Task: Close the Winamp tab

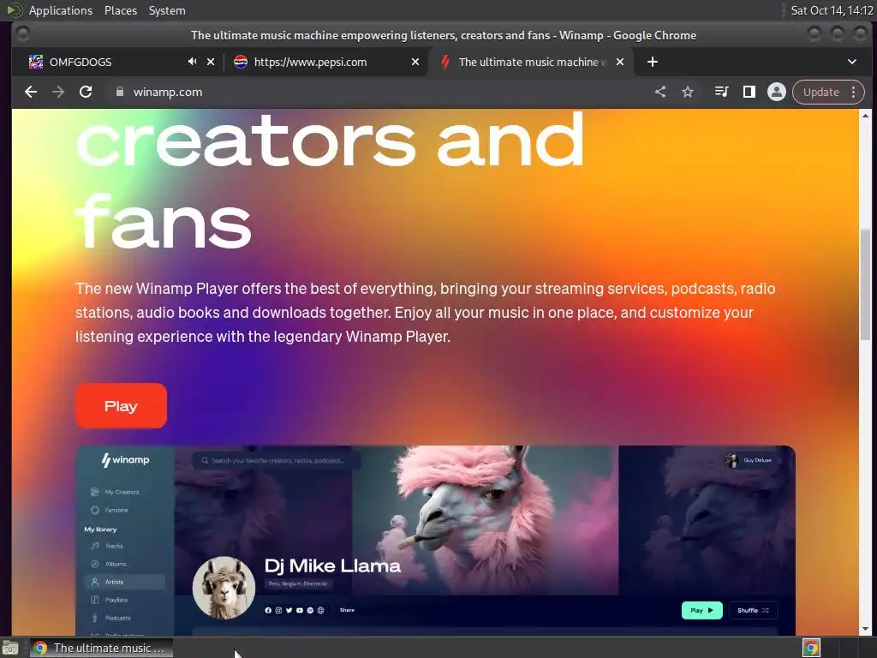Action: pos(620,62)
